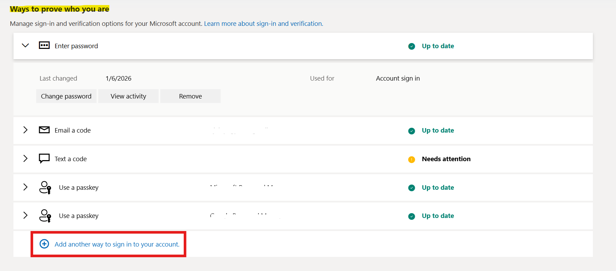Image resolution: width=616 pixels, height=271 pixels.
Task: Open Change password
Action: tap(66, 96)
